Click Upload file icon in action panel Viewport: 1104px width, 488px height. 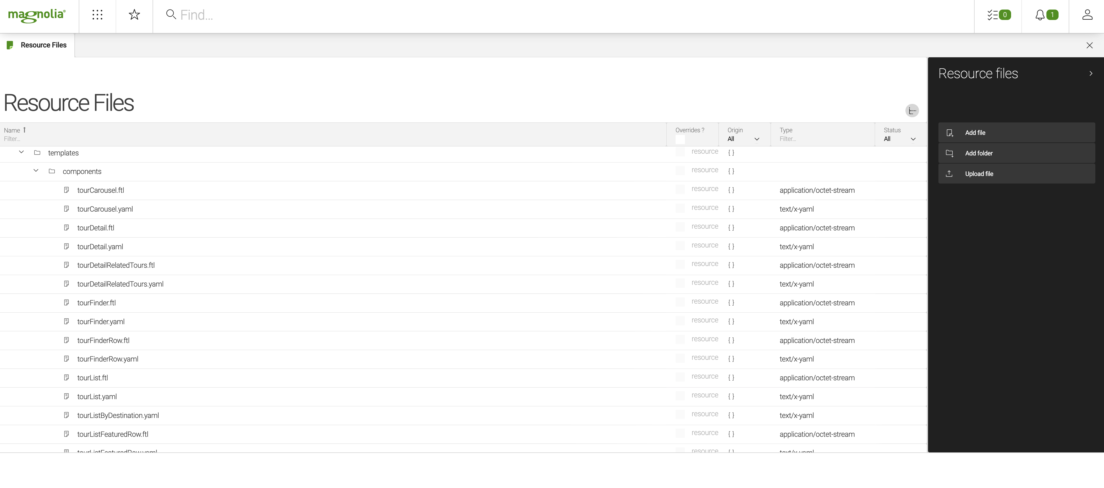(x=949, y=173)
